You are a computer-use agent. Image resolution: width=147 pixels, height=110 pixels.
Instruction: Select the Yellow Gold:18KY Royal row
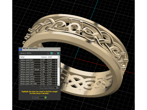[x=38, y=69]
